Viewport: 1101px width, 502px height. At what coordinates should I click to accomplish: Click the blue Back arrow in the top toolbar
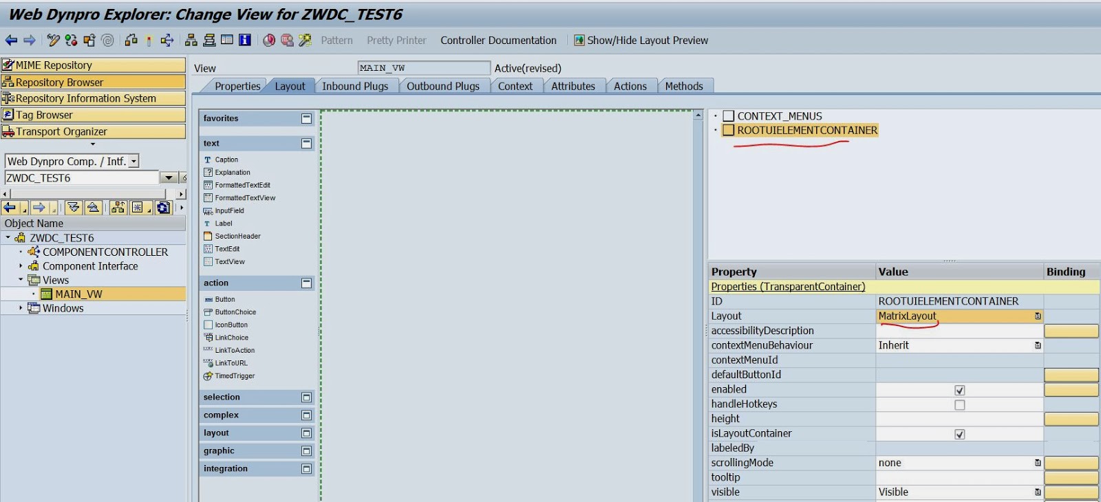click(x=11, y=41)
